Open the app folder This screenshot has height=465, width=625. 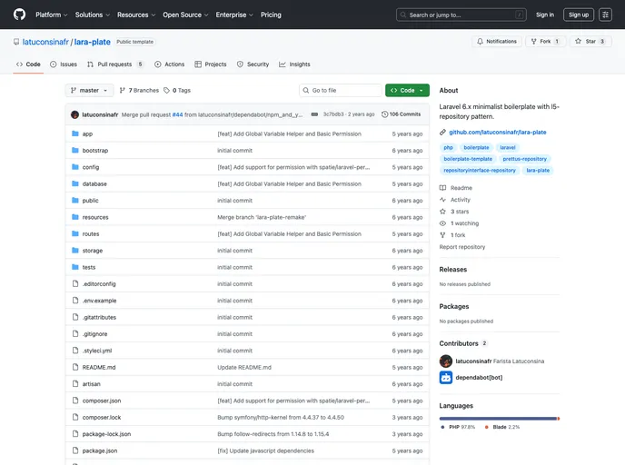coord(87,134)
